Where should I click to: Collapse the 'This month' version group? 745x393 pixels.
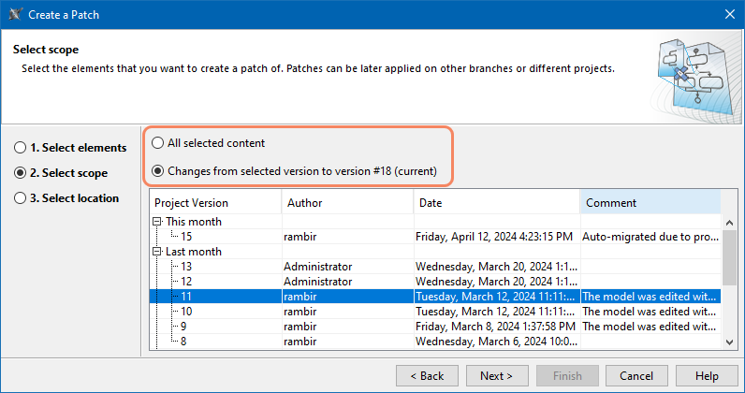click(x=157, y=222)
